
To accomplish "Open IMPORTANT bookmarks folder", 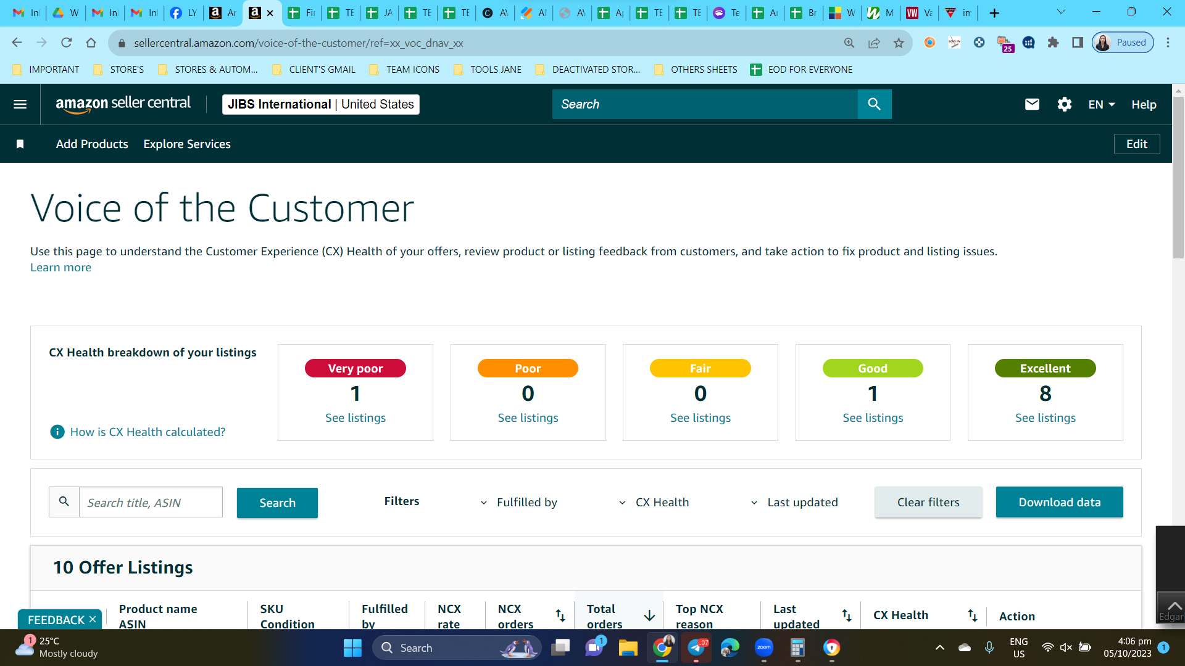I will click(46, 69).
